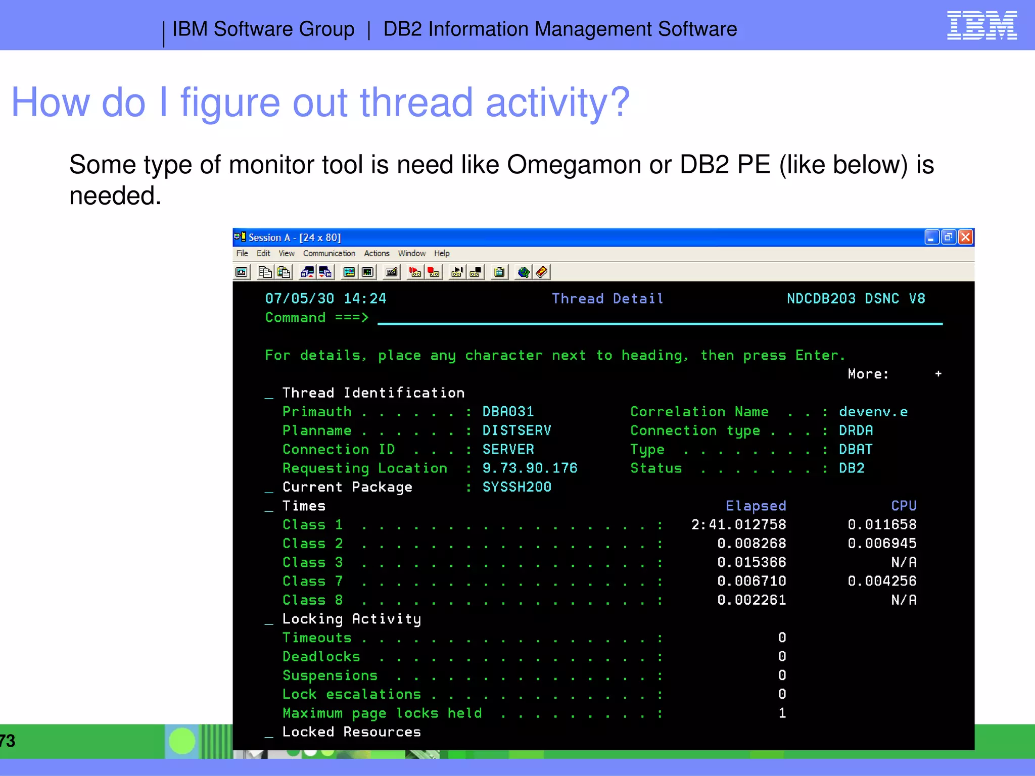Click the Primauth value DBA031
Image resolution: width=1035 pixels, height=776 pixels.
(508, 412)
